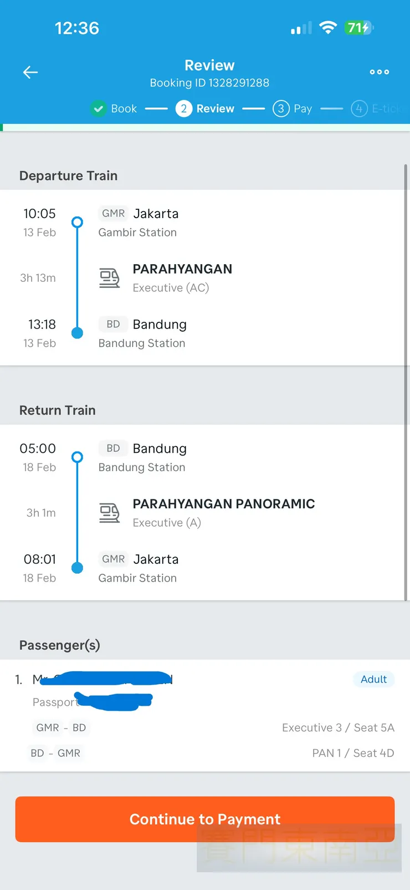Tap the Wi-Fi status icon
Screen dimensions: 410x890
(328, 28)
